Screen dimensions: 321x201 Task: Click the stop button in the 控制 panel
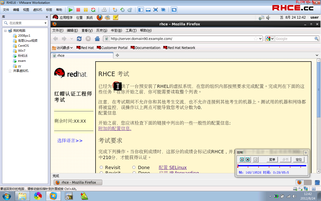[x=248, y=160]
